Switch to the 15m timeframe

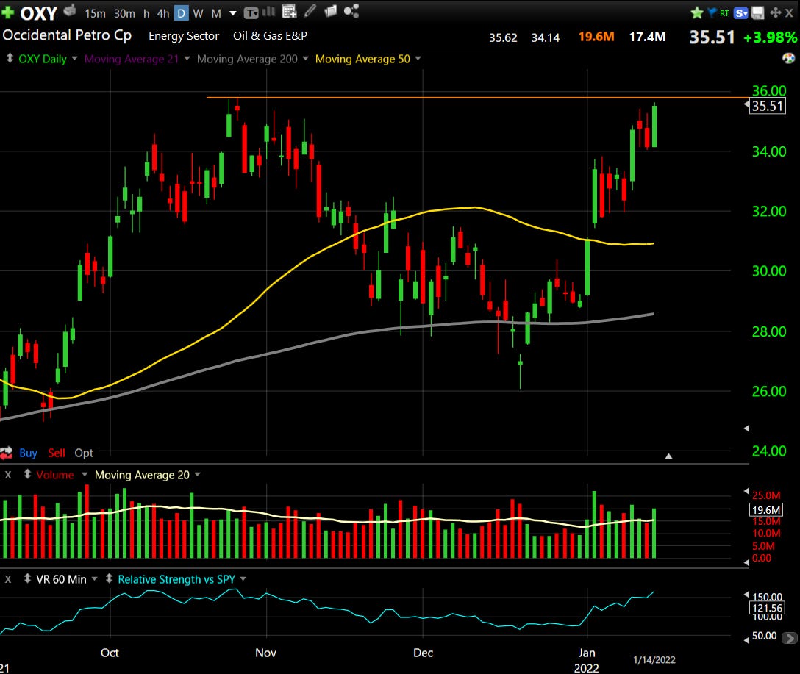95,14
